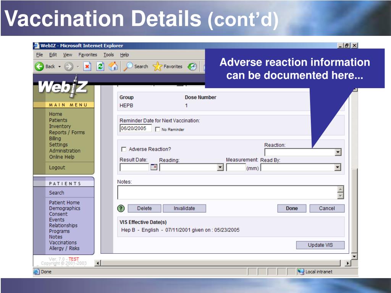This screenshot has width=391, height=293.
Task: Open the Vaccinations link
Action: tap(63, 242)
